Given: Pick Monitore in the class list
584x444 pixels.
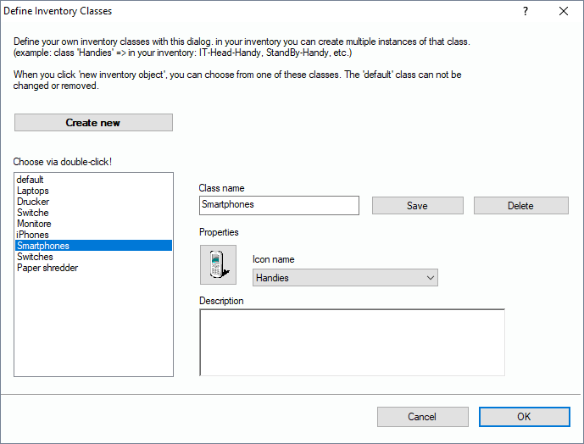Looking at the screenshot, I should click(x=34, y=224).
